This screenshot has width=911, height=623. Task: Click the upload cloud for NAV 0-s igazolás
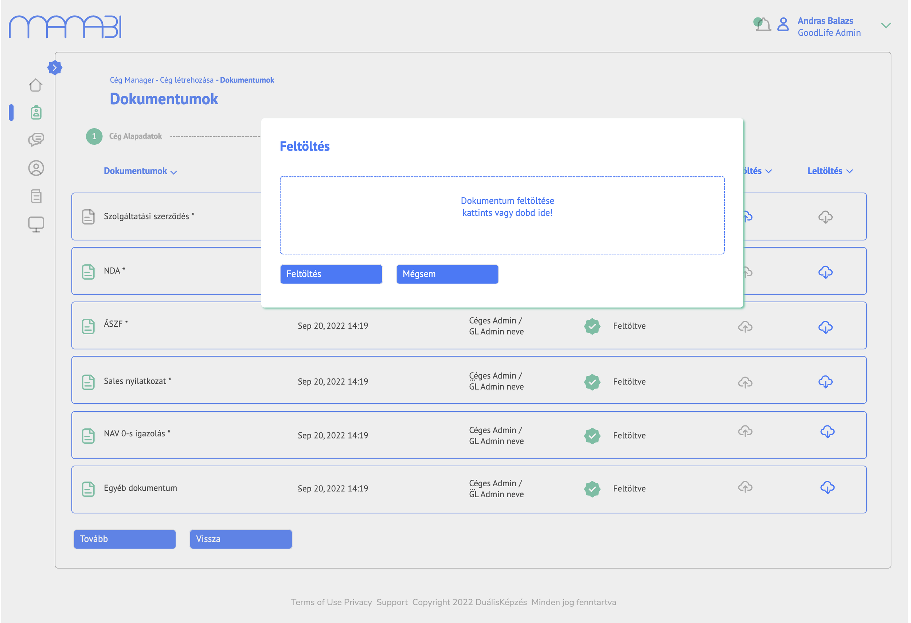[745, 431]
